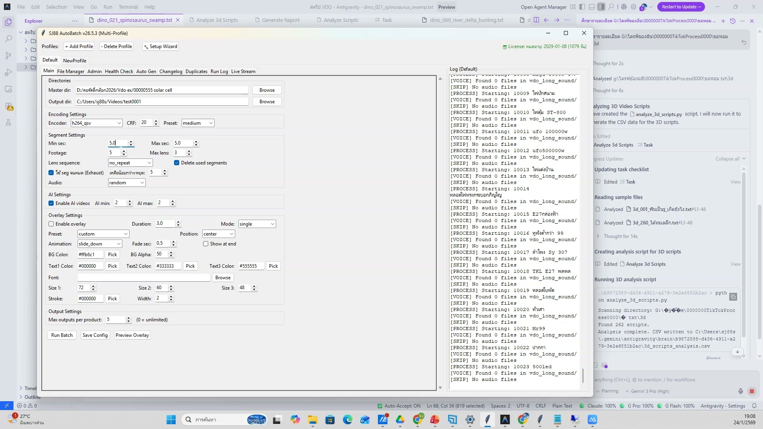The width and height of the screenshot is (763, 429).
Task: Open the Encoder h264_qsv dropdown
Action: click(x=97, y=123)
